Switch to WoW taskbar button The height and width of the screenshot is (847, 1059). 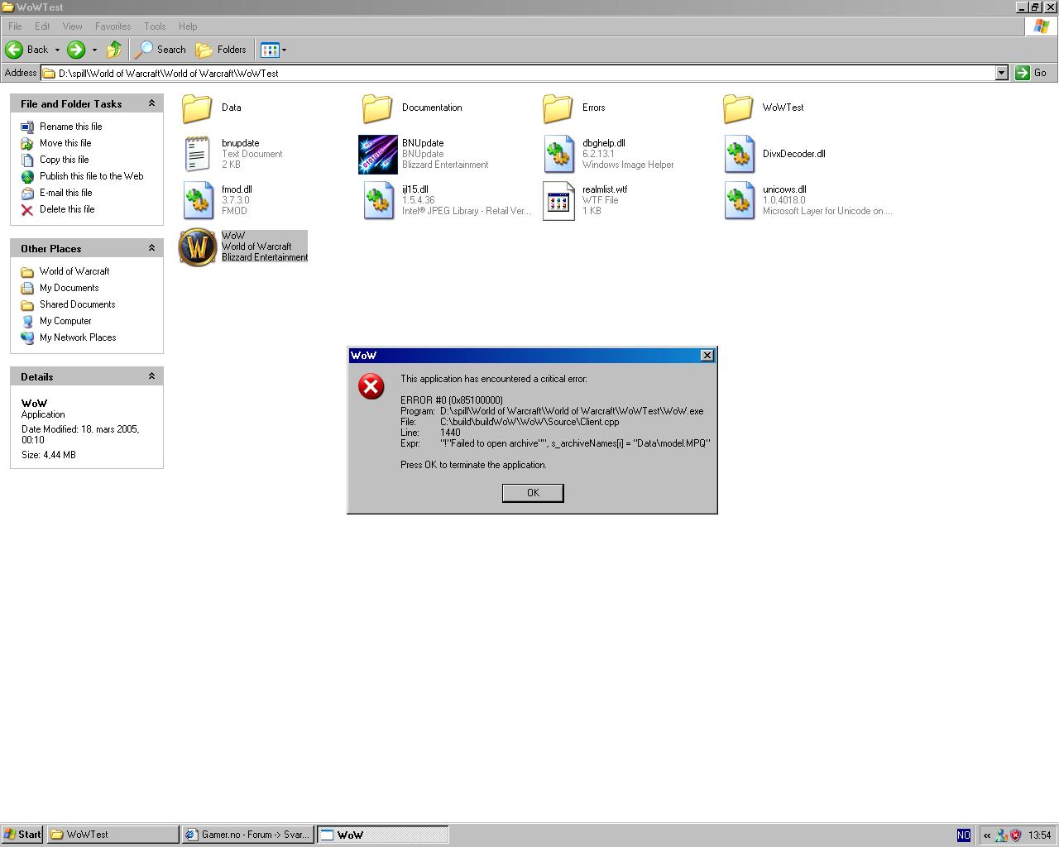[383, 835]
